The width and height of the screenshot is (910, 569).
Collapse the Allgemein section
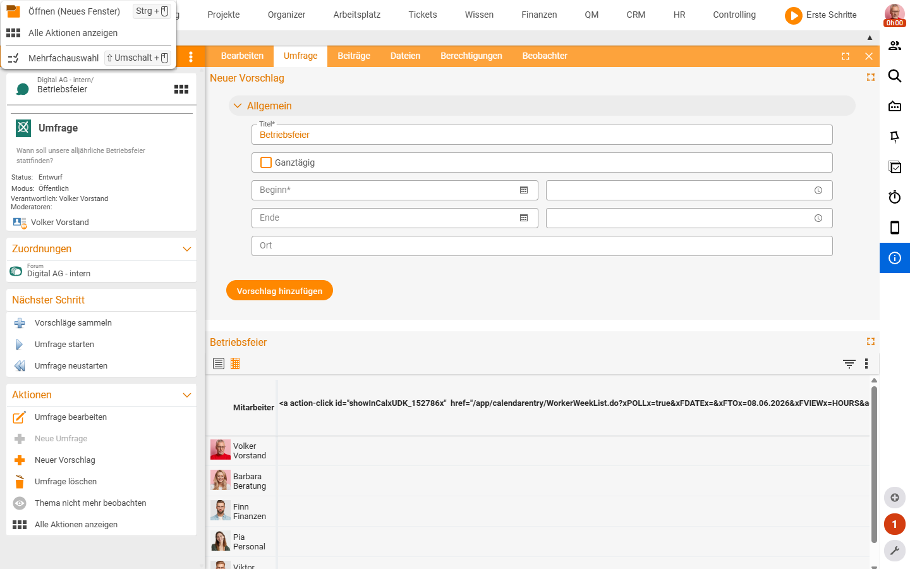[238, 106]
